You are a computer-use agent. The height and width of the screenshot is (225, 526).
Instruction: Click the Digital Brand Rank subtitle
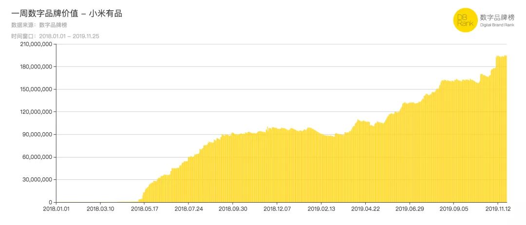pyautogui.click(x=497, y=25)
